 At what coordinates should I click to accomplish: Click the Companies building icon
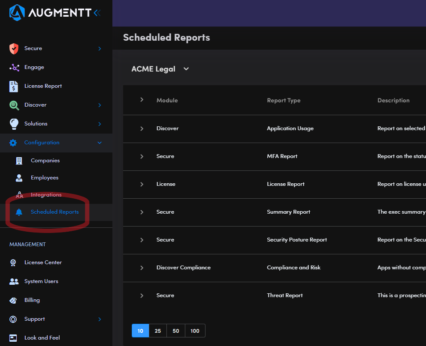pos(19,161)
